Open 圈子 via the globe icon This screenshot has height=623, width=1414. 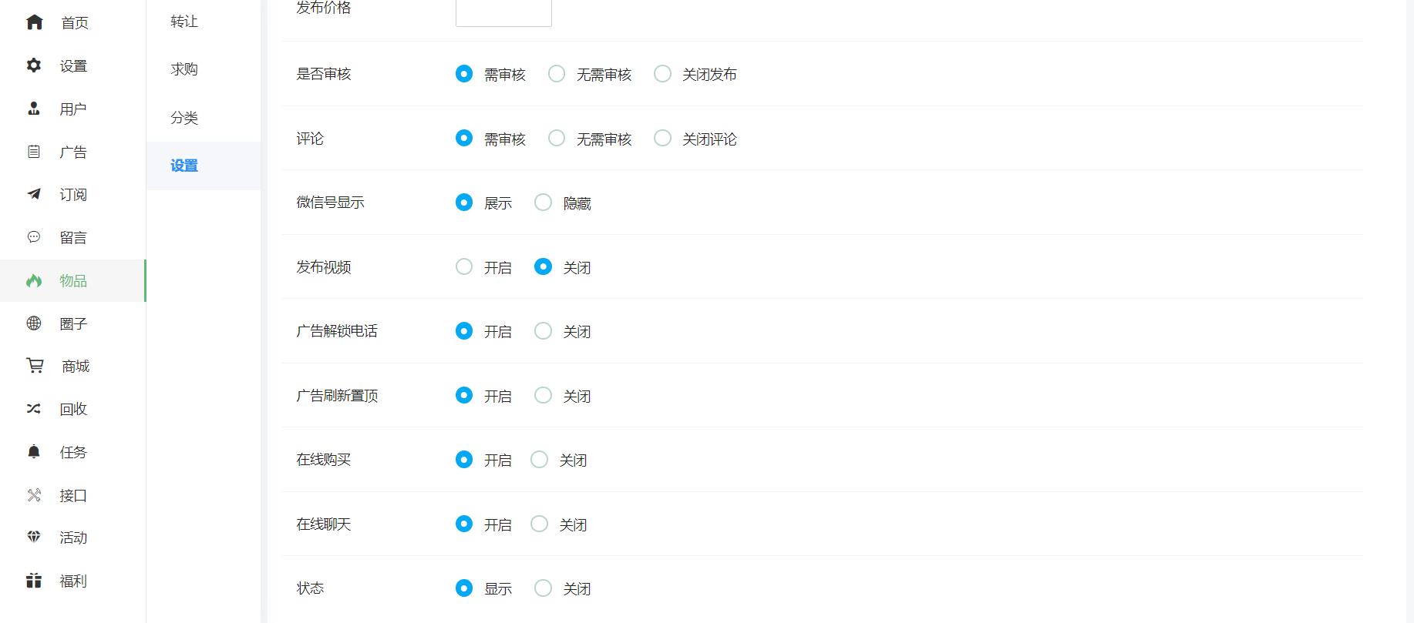point(34,323)
